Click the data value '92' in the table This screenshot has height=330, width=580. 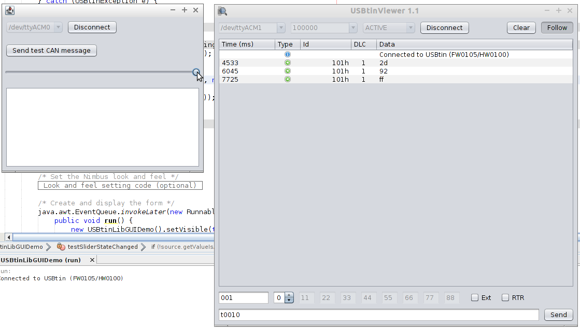383,71
